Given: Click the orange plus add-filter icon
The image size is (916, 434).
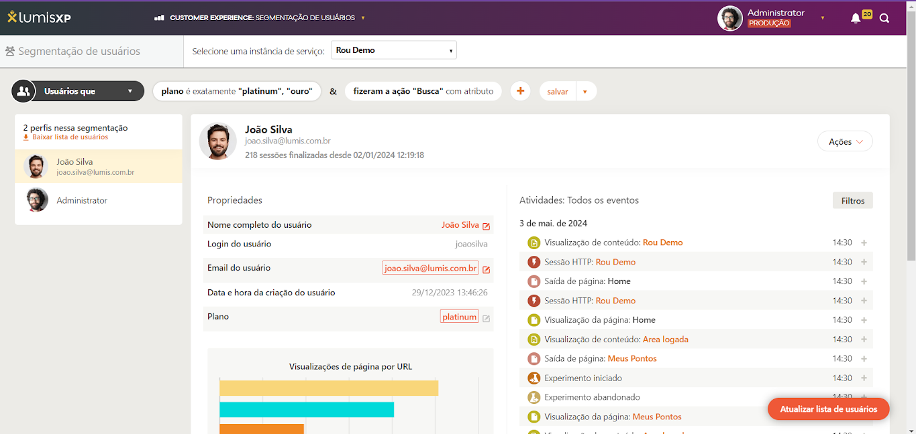Looking at the screenshot, I should click(520, 91).
